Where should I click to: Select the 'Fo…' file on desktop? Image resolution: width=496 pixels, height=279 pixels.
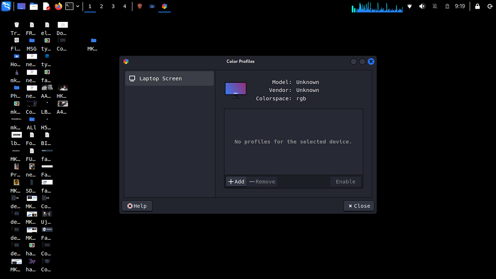tap(31, 139)
